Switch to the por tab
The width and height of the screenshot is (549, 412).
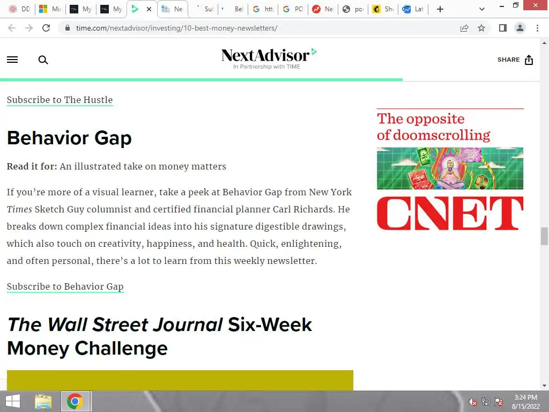353,9
